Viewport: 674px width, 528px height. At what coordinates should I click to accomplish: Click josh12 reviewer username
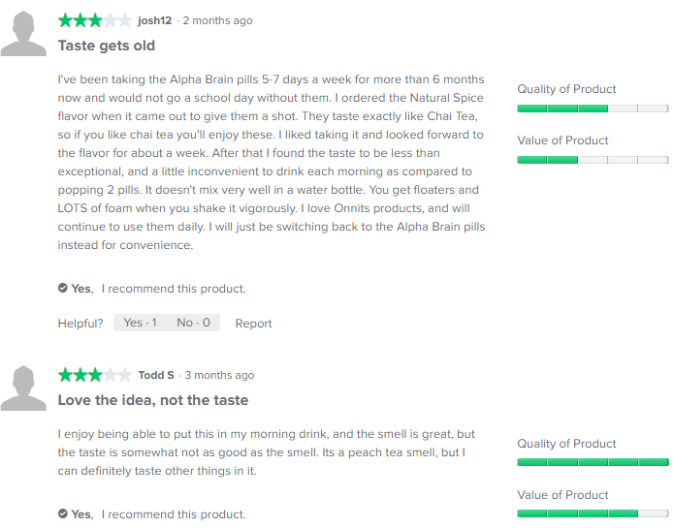(x=155, y=20)
